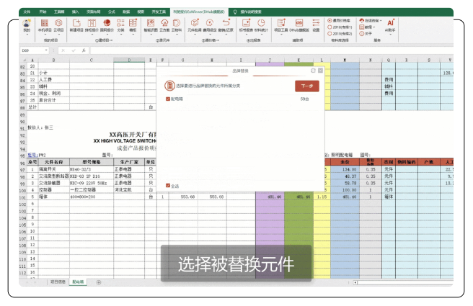Toggle the 全选 select-all checkbox

coord(168,186)
